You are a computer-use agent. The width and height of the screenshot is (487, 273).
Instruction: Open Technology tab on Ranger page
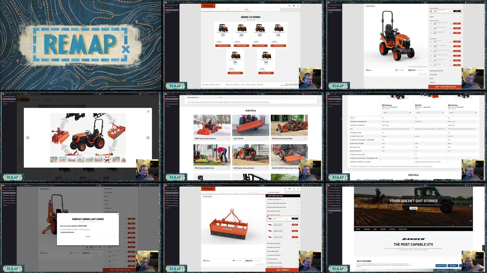click(x=383, y=229)
